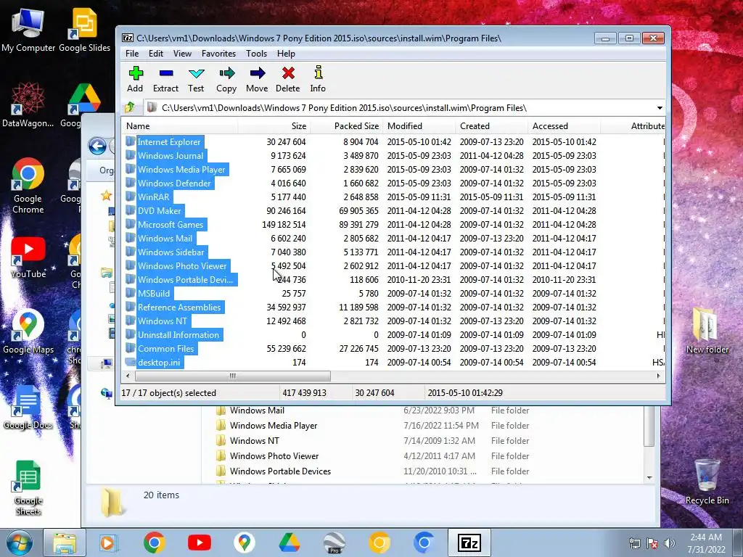Sort by the Modified column header
Image resolution: width=743 pixels, height=557 pixels.
[x=419, y=126]
